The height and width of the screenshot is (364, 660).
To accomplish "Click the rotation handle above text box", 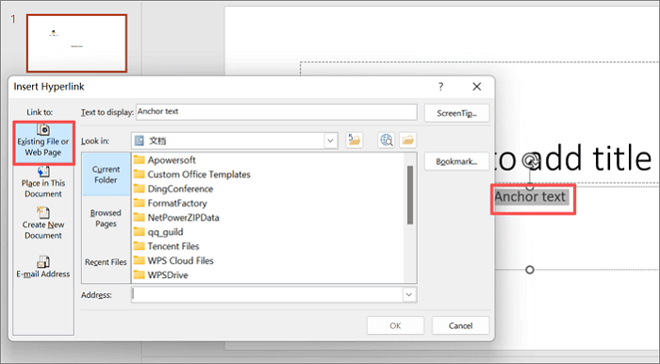I will pyautogui.click(x=530, y=160).
